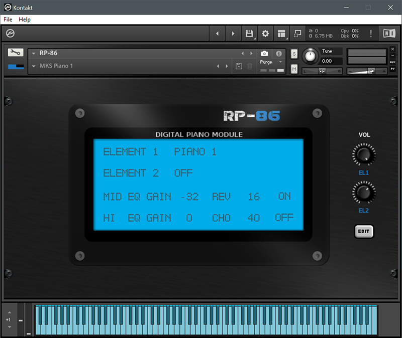Image resolution: width=402 pixels, height=338 pixels.
Task: Click the keyboard octave up arrow
Action: (10, 312)
